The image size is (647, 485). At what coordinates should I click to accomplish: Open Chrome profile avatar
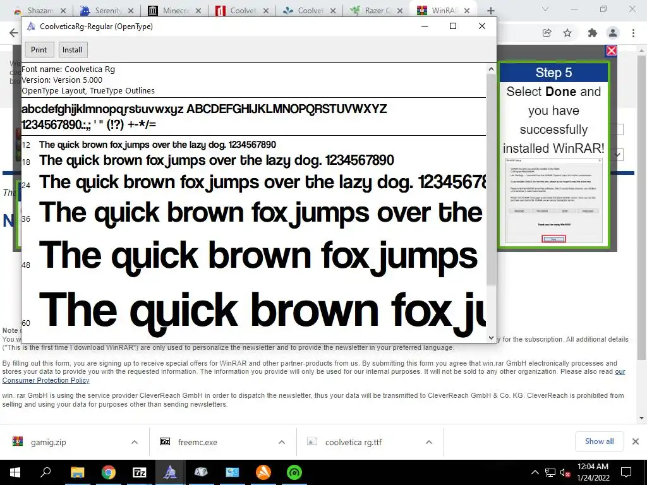pyautogui.click(x=613, y=33)
